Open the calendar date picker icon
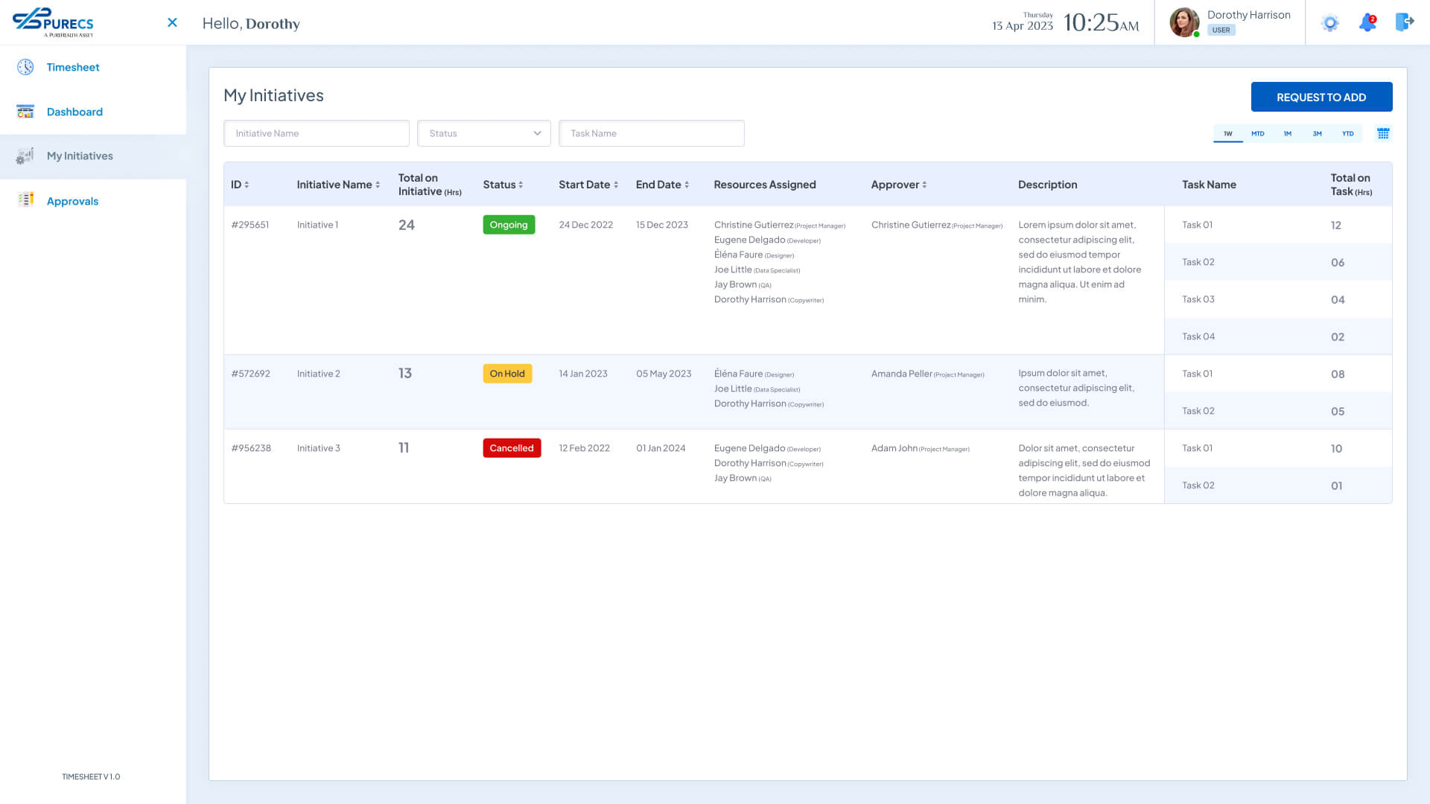Viewport: 1430px width, 804px height. coord(1383,134)
